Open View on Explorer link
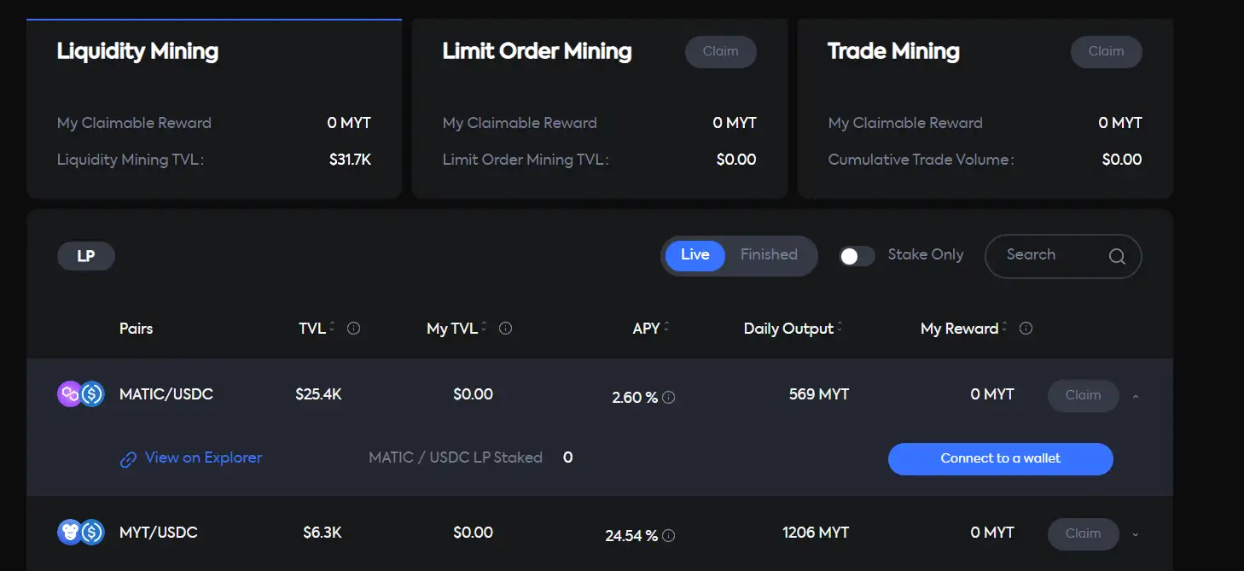The height and width of the screenshot is (571, 1244). click(x=203, y=458)
